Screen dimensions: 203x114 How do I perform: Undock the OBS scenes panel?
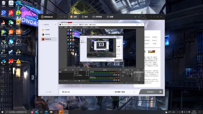pyautogui.click(x=73, y=70)
